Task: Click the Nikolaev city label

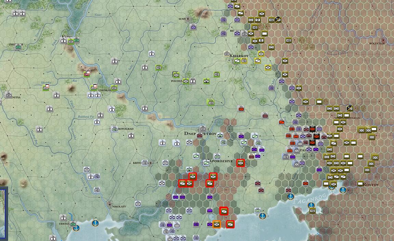Action: pos(119,207)
